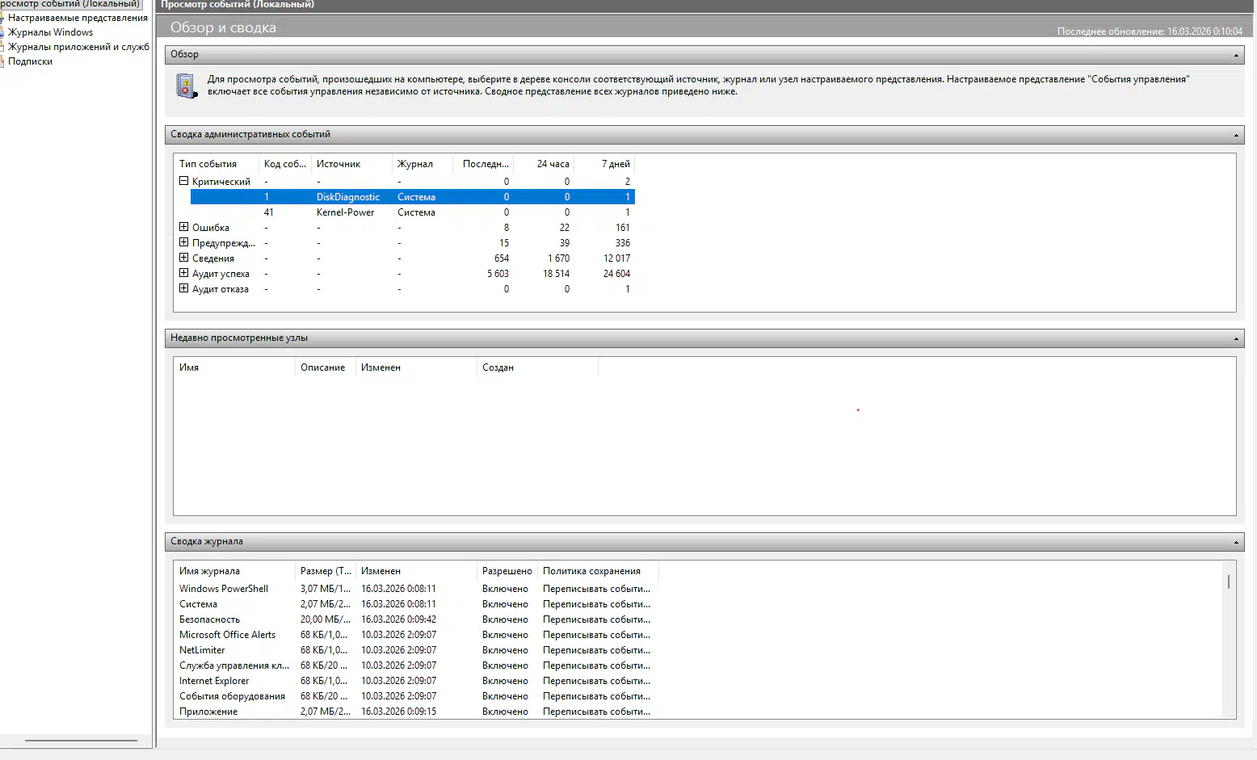Viewport: 1257px width, 760px height.
Task: Sort by the Источник column header
Action: click(x=338, y=164)
